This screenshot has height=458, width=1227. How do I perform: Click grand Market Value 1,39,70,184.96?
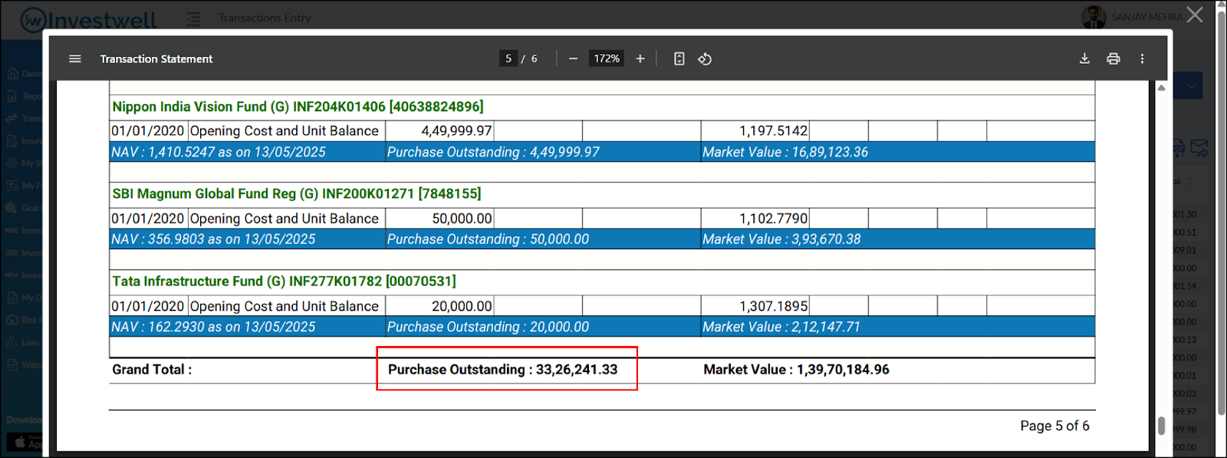[796, 370]
